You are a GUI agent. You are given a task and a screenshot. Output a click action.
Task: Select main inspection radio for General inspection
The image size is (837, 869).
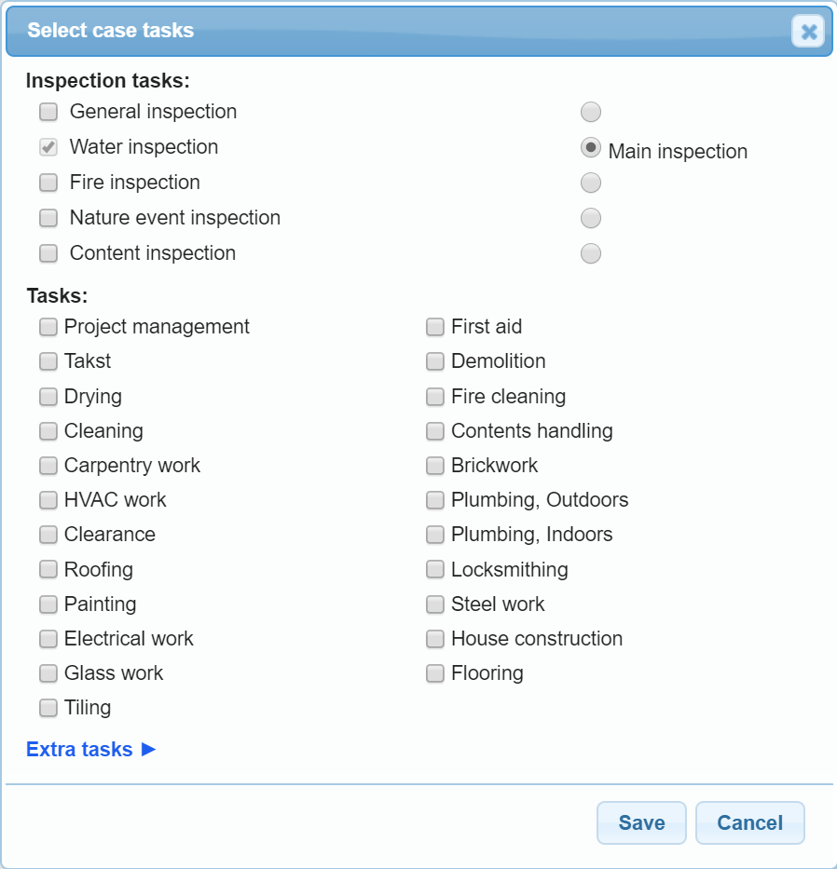[591, 113]
